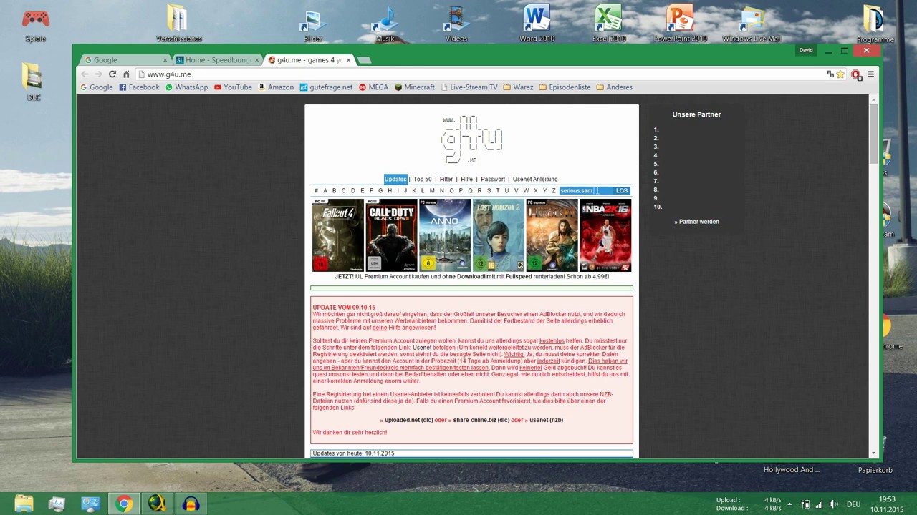Filter games by letter M
Image resolution: width=917 pixels, height=515 pixels.
pyautogui.click(x=432, y=191)
